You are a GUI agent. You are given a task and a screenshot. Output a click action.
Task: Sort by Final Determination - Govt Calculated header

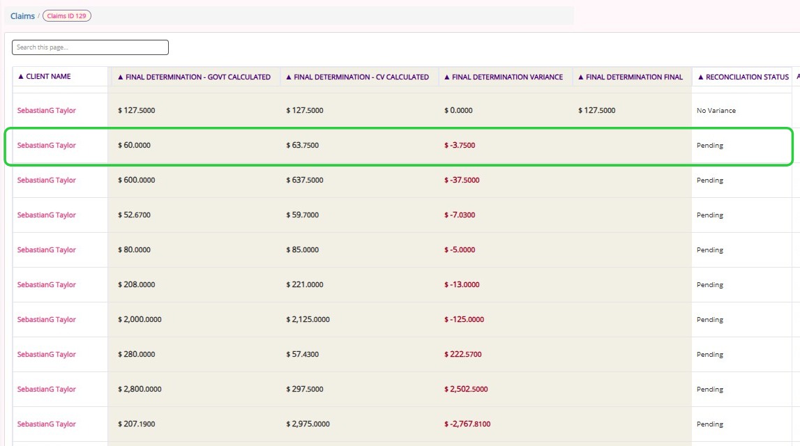194,77
